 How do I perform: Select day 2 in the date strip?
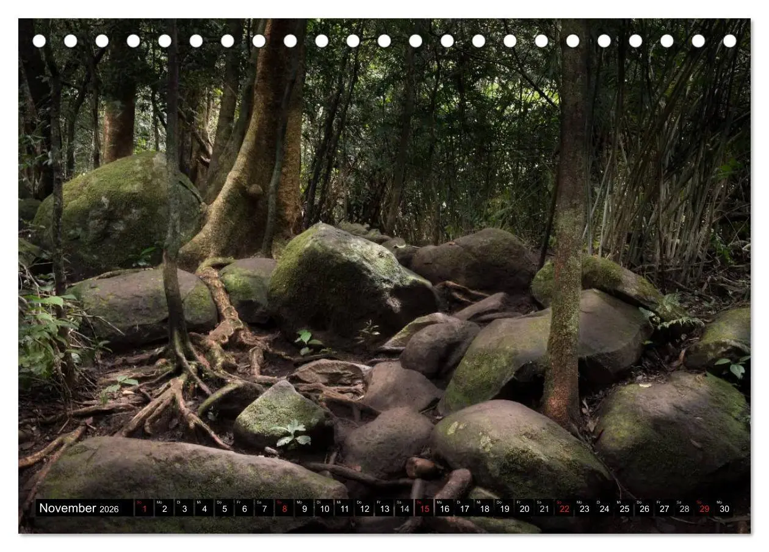(x=164, y=508)
